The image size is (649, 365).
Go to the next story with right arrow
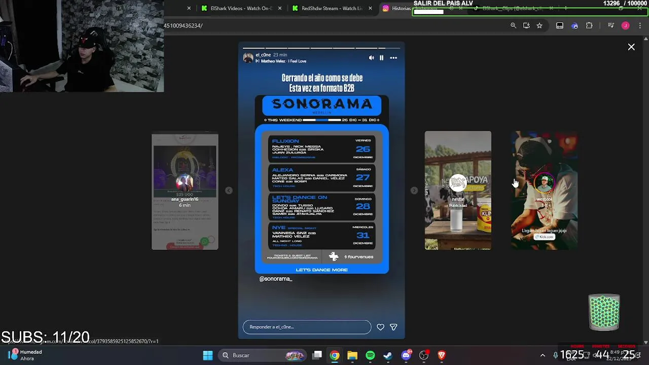click(414, 191)
